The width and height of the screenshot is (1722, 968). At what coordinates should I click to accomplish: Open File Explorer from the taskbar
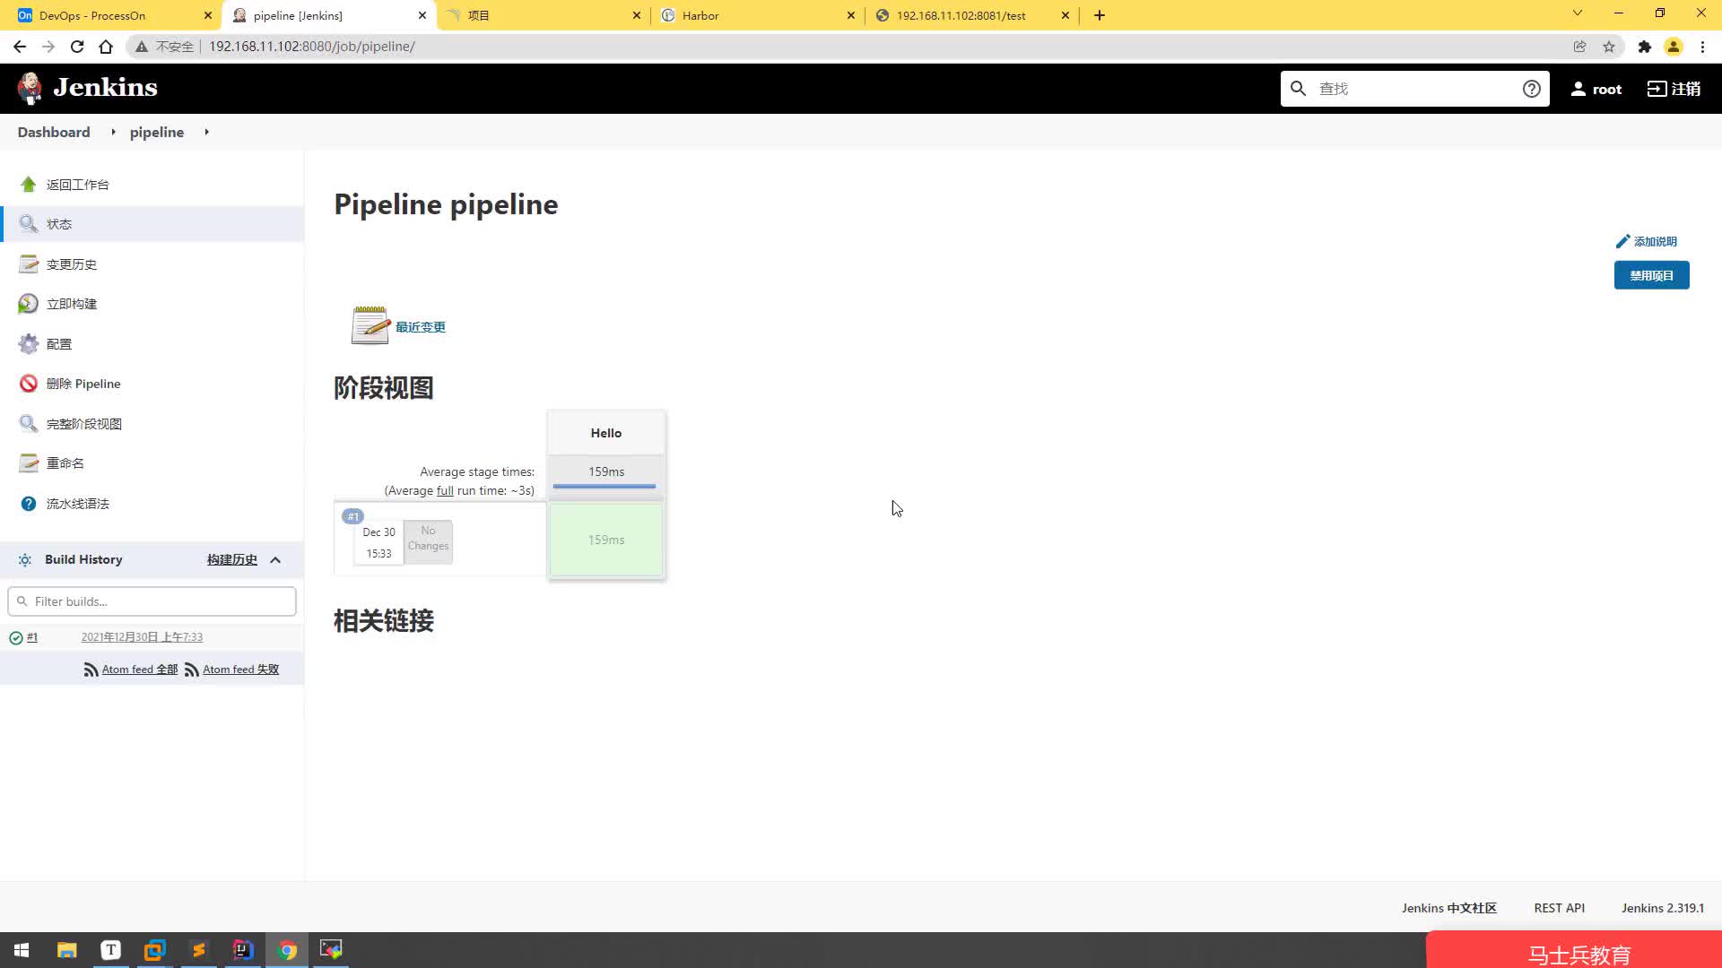[67, 950]
